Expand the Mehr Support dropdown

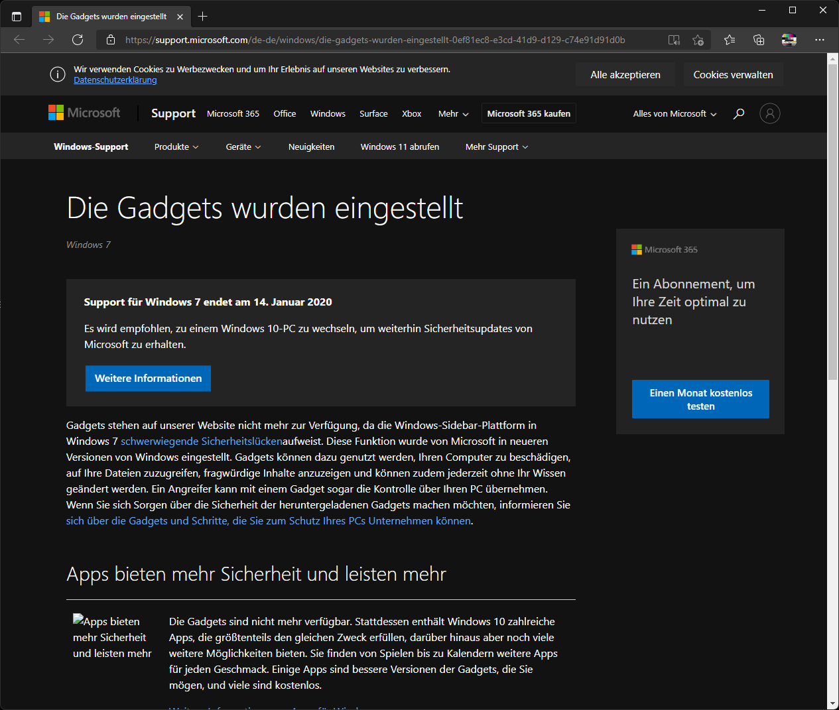pyautogui.click(x=497, y=147)
